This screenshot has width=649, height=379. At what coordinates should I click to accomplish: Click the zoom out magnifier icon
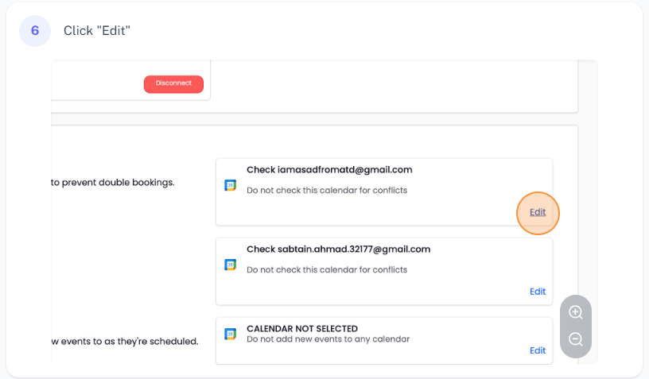click(x=576, y=340)
